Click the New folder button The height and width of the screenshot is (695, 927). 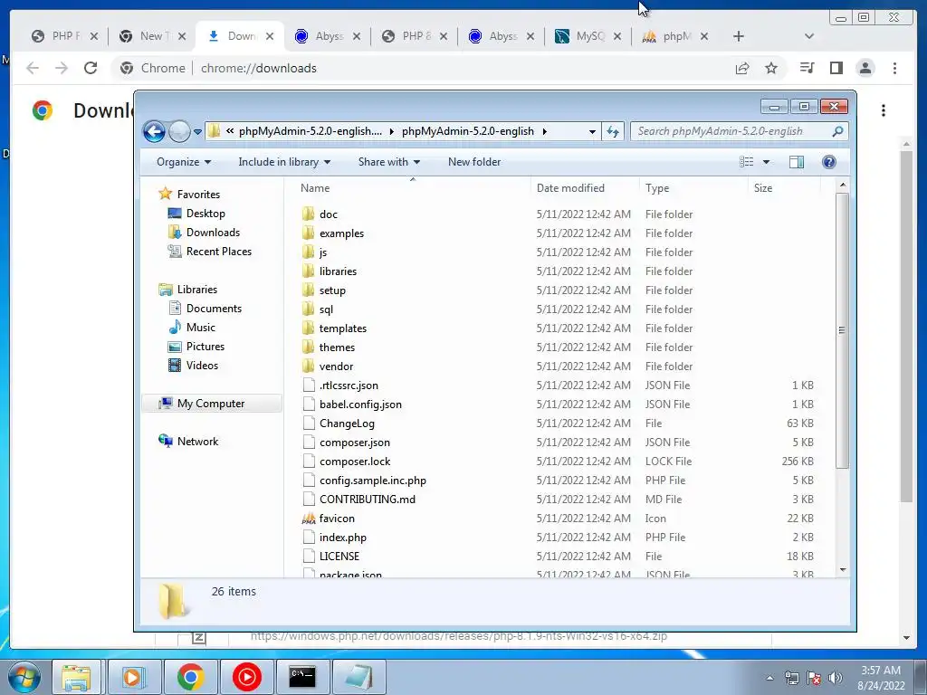tap(474, 162)
